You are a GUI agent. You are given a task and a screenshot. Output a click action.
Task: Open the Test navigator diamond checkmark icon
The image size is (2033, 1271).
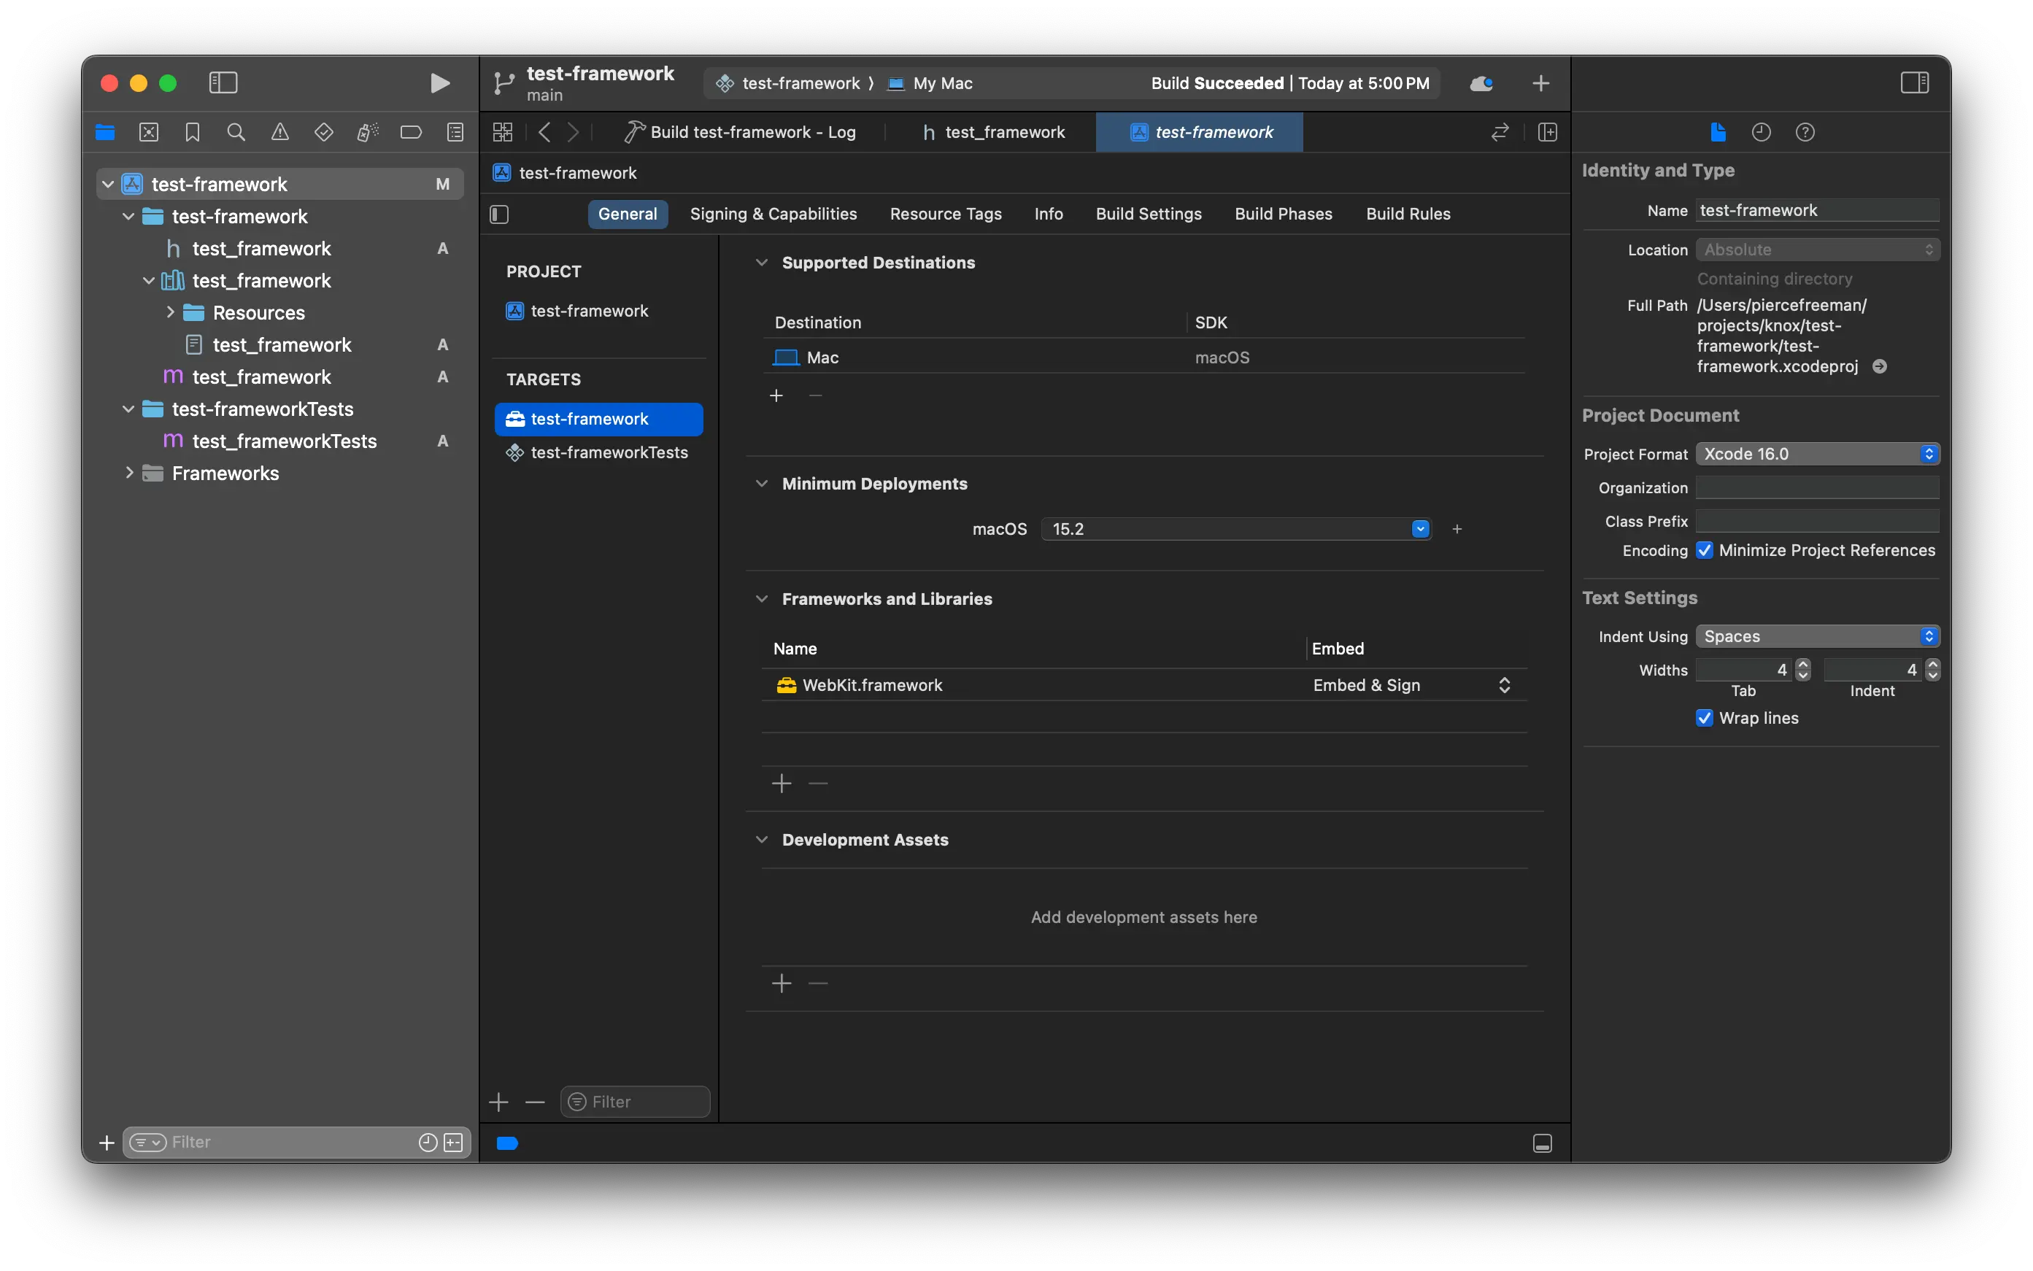[324, 132]
